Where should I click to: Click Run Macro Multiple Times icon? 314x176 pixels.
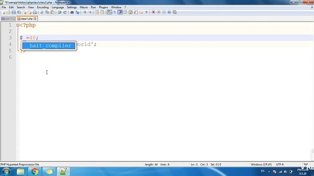pos(169,12)
